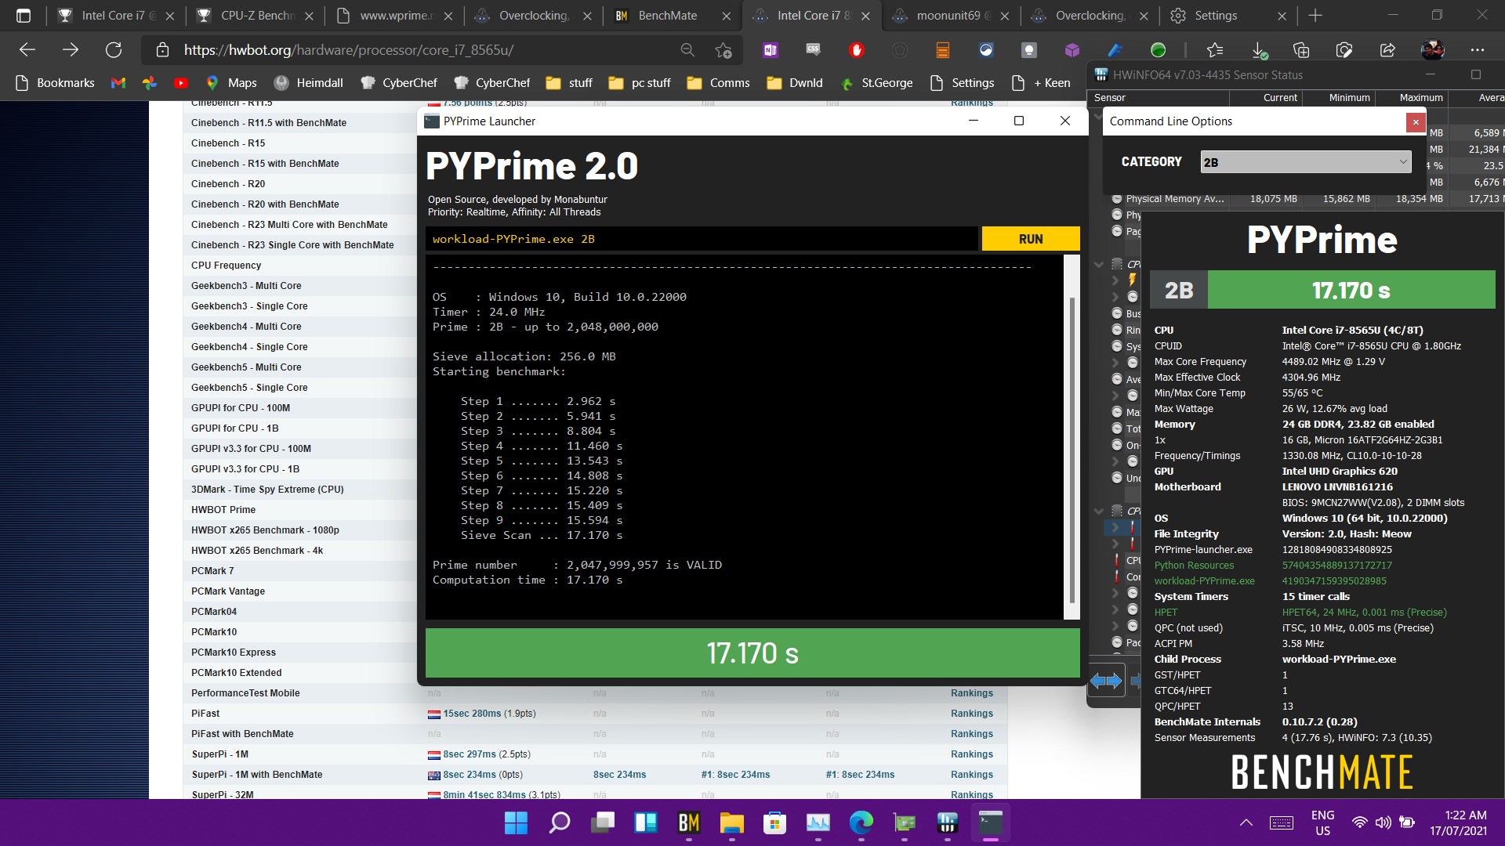Add page to favorites with star-plus icon
1505x846 pixels.
723,50
